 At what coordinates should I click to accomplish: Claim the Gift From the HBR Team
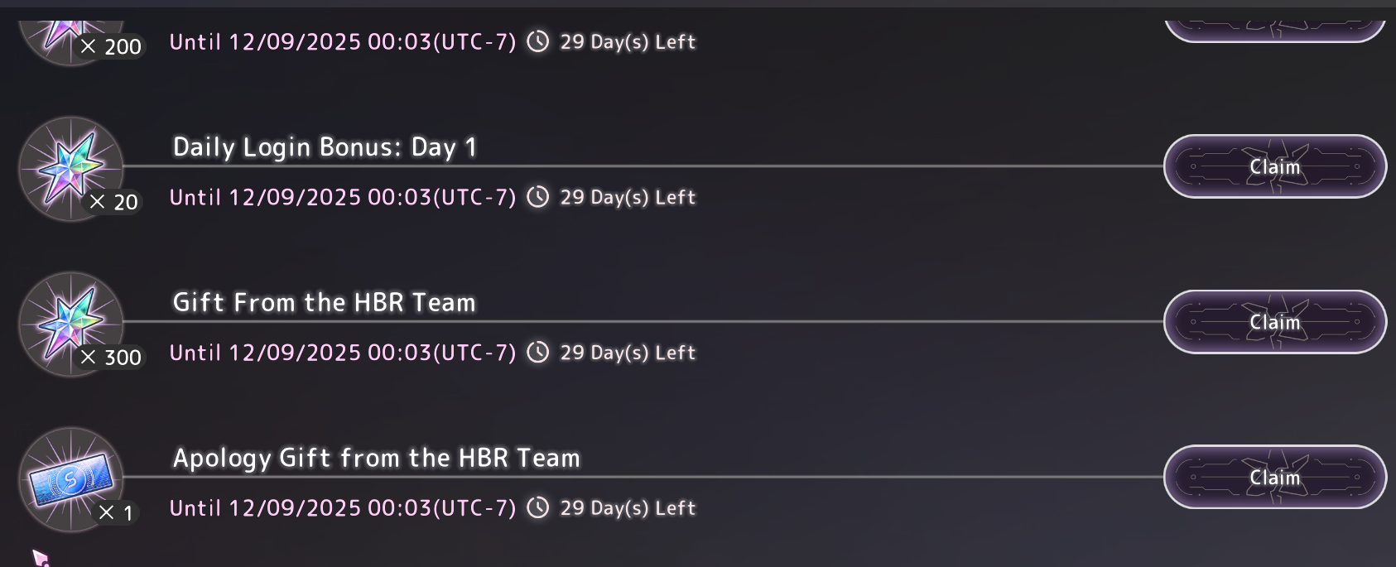click(x=1274, y=322)
